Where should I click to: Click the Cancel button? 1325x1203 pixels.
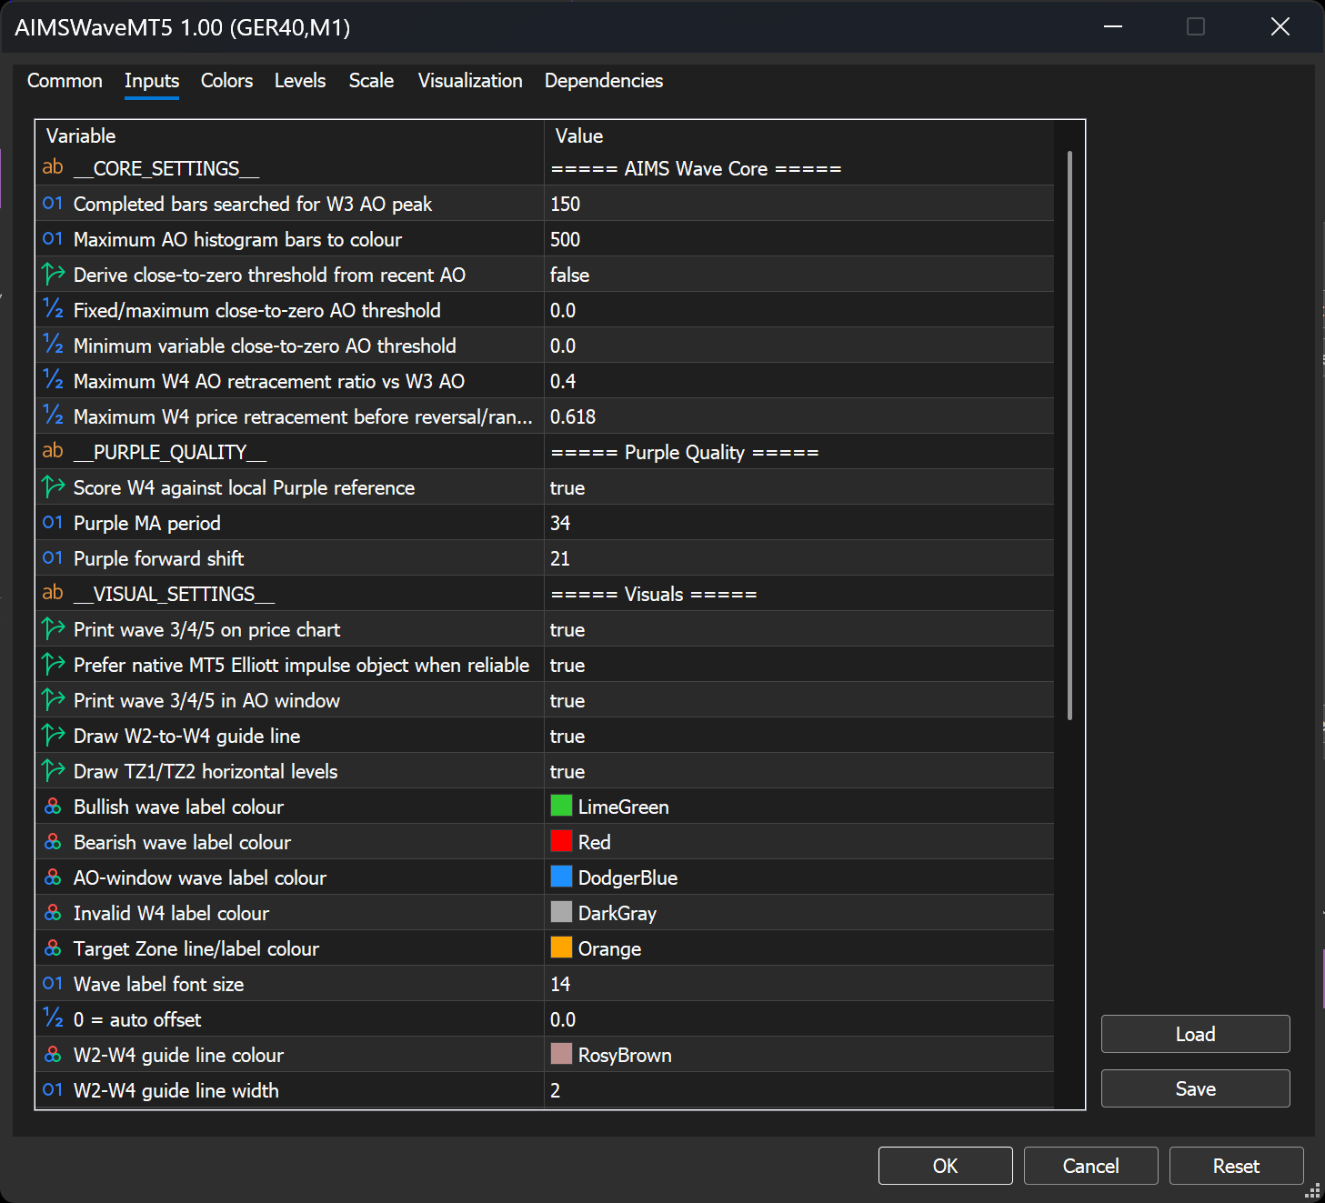click(x=1091, y=1166)
